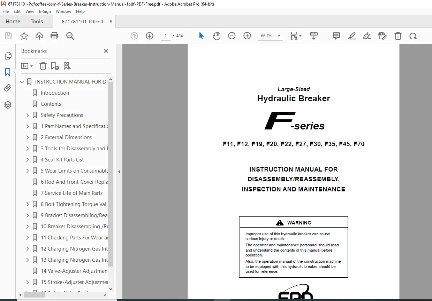Open the Edit menu
Image resolution: width=432 pixels, height=301 pixels.
pos(17,11)
